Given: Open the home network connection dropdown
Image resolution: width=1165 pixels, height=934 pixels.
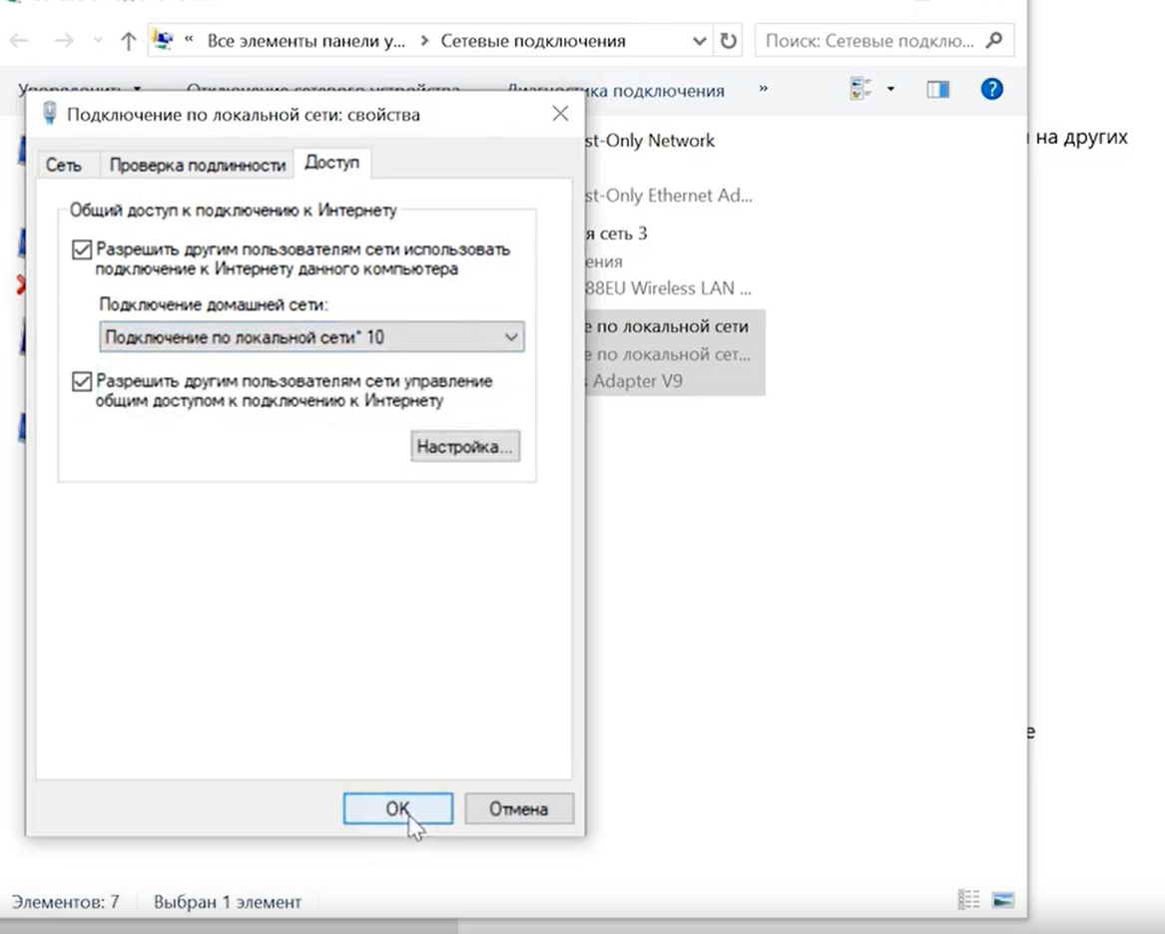Looking at the screenshot, I should [311, 337].
